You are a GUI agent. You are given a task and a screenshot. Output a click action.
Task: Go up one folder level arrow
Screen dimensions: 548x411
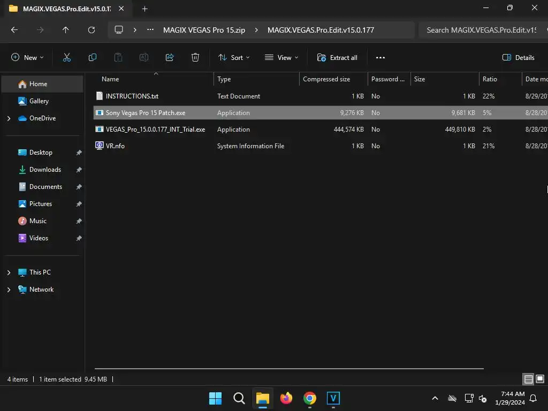point(65,30)
